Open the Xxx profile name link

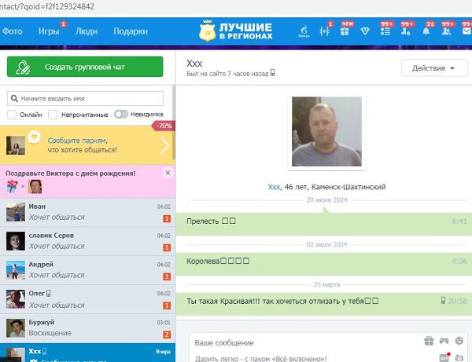pos(274,187)
